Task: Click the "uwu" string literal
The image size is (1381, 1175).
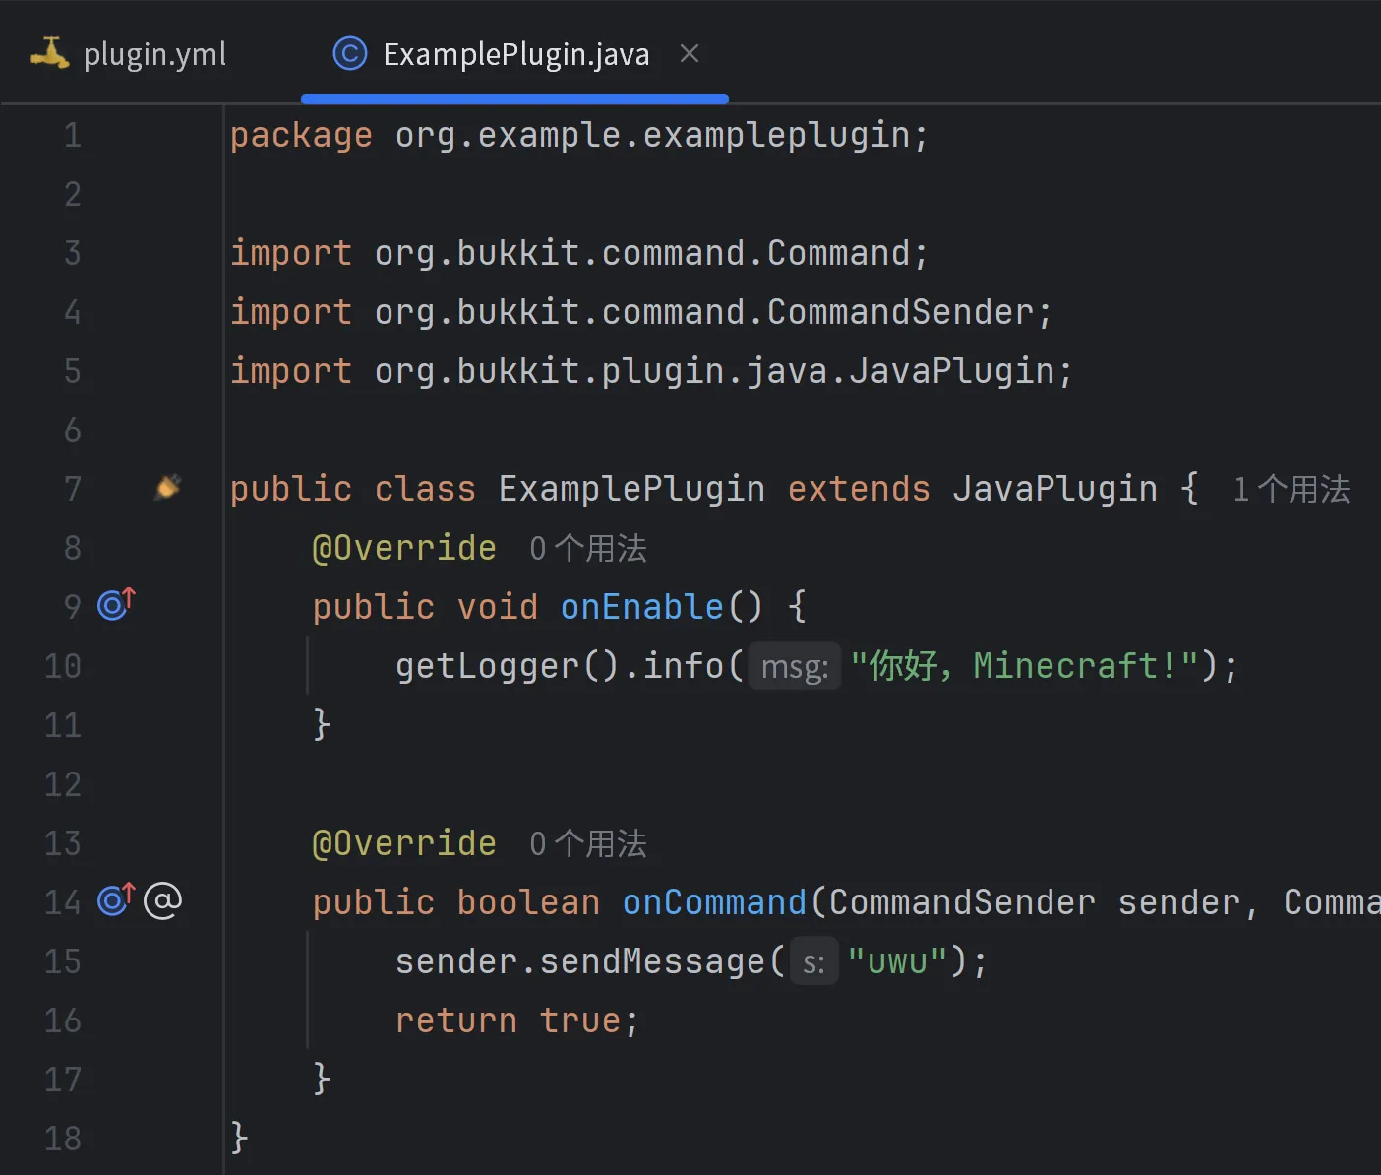Action: pyautogui.click(x=897, y=961)
